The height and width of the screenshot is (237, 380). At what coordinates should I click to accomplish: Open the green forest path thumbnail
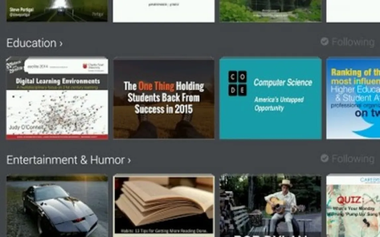[x=270, y=11]
